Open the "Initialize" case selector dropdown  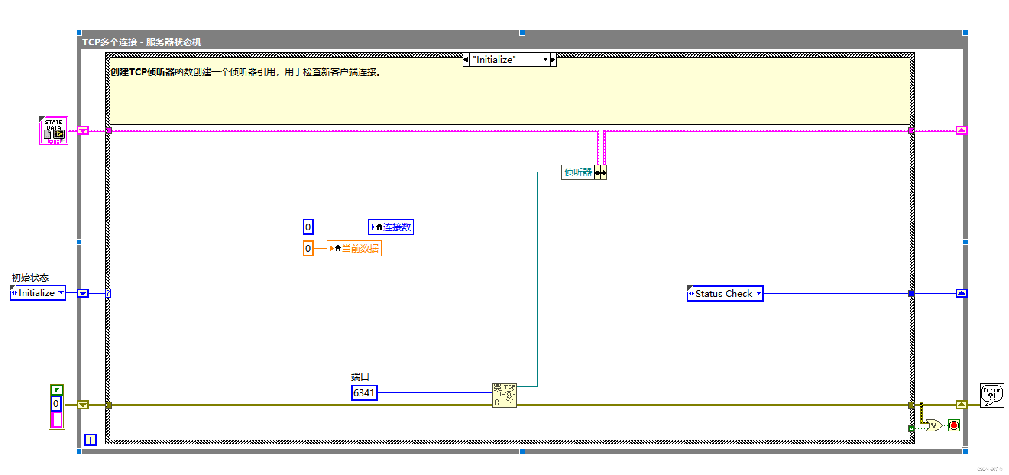coord(545,60)
